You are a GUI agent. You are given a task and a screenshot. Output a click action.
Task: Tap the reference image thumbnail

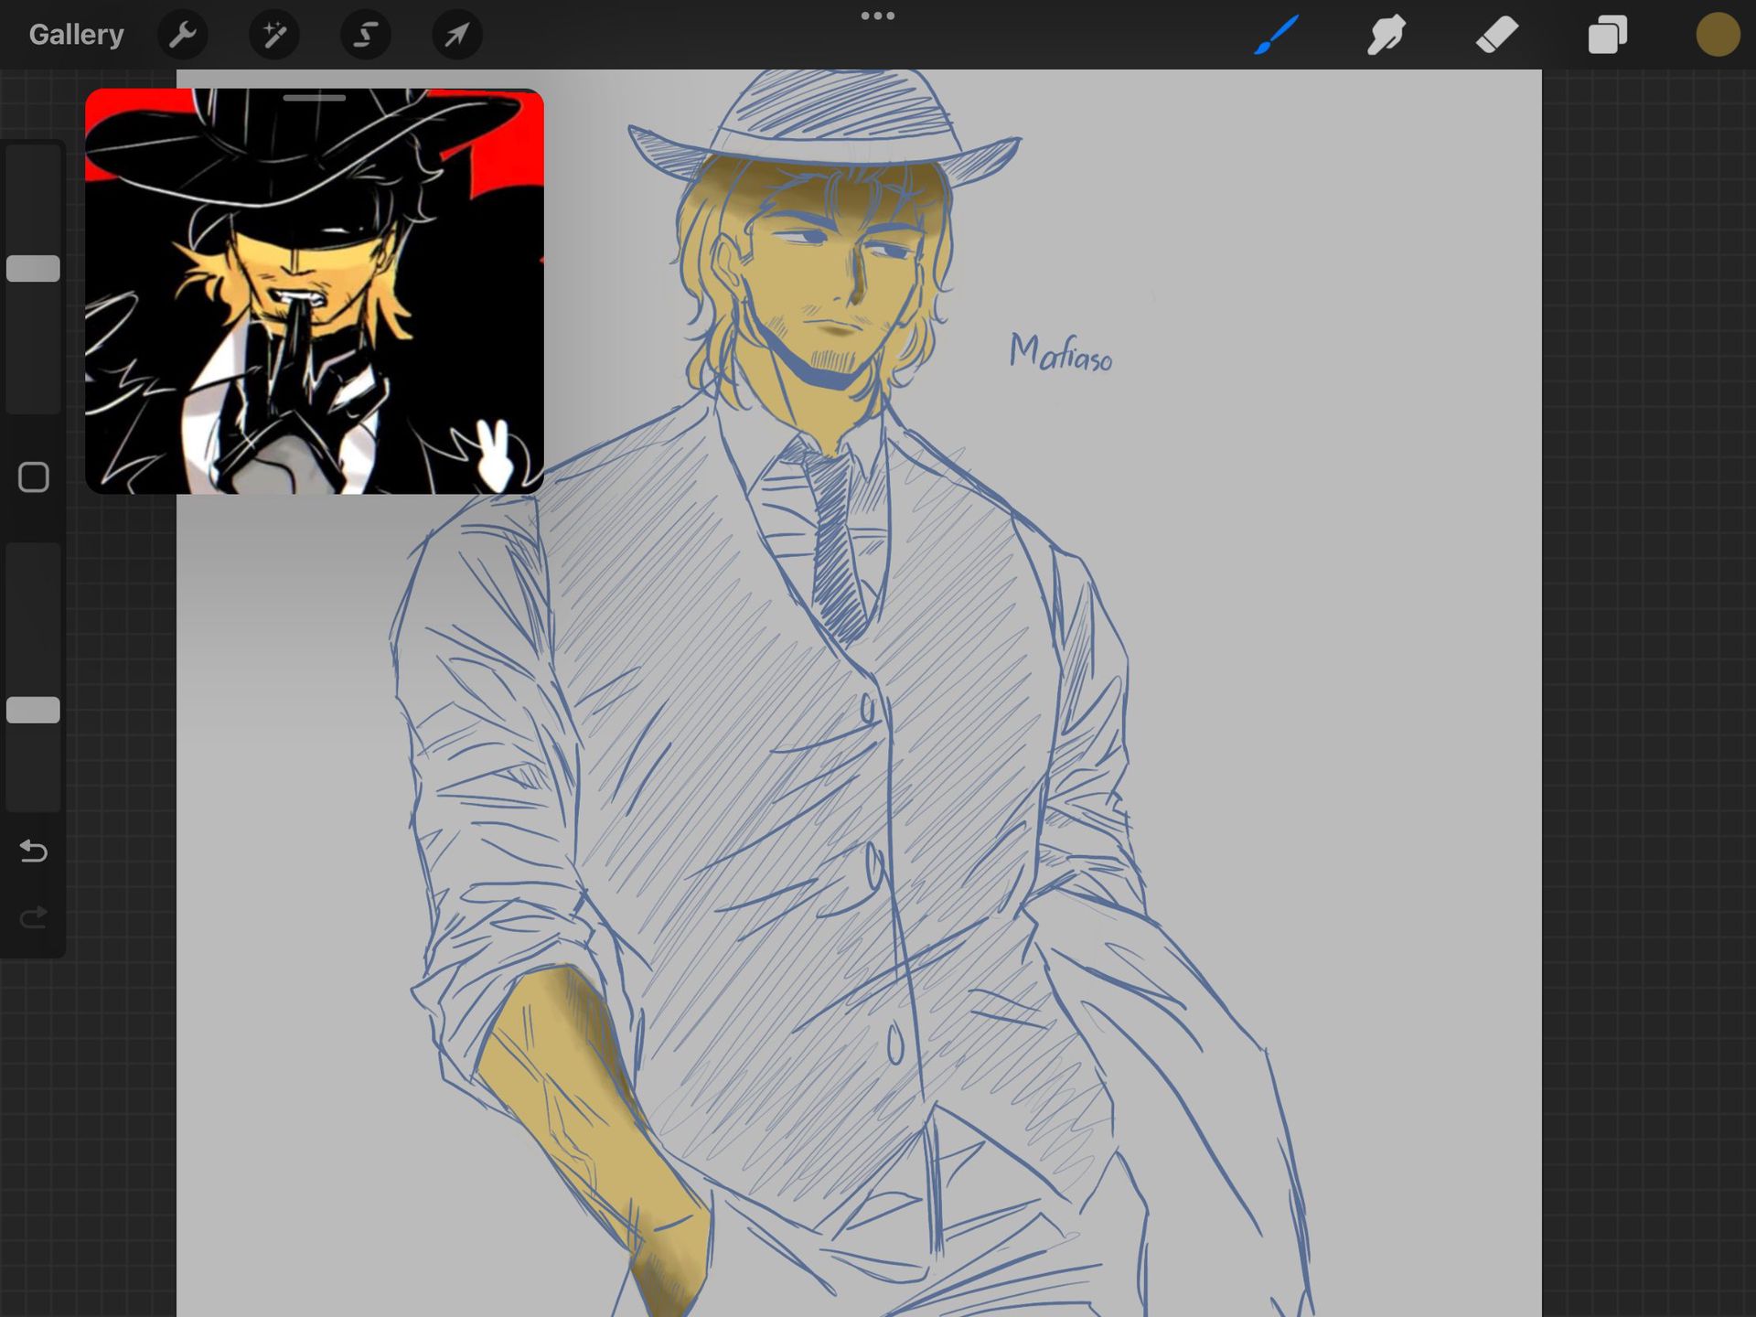point(314,302)
